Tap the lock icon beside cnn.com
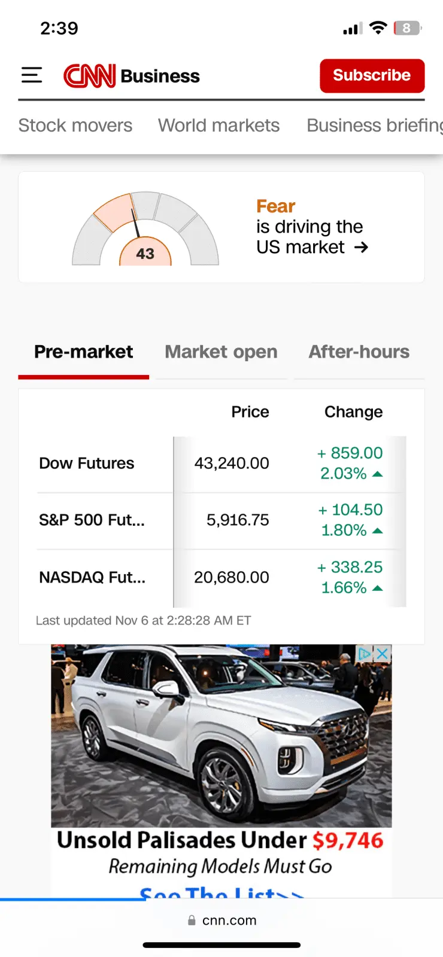443x957 pixels. click(x=192, y=921)
